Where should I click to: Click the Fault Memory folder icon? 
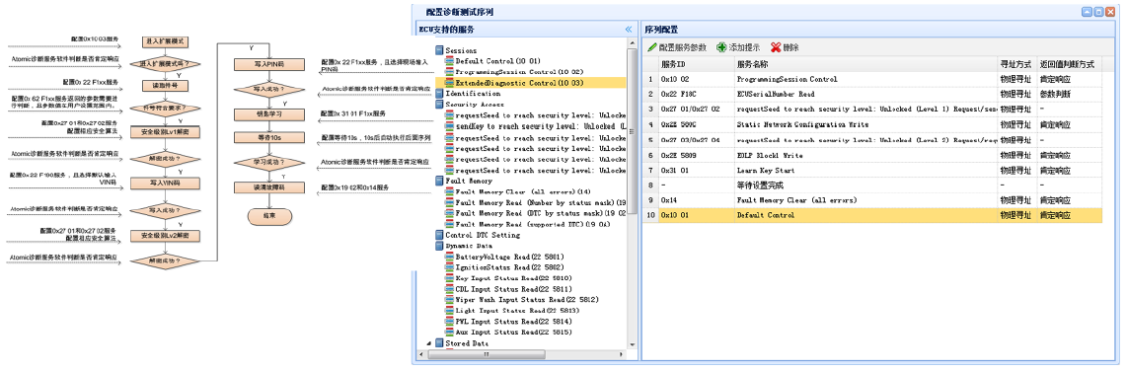440,182
